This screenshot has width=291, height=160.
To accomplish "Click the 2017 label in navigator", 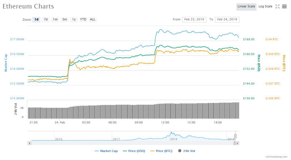I will pos(116,139).
